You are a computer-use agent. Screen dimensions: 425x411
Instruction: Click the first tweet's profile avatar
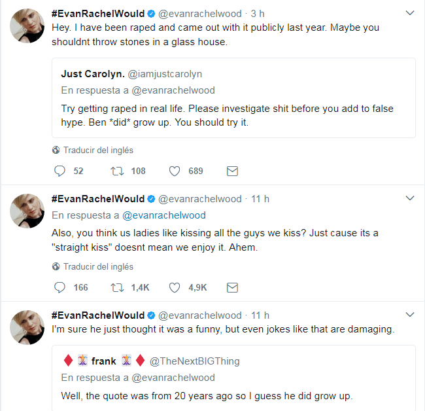[x=27, y=27]
